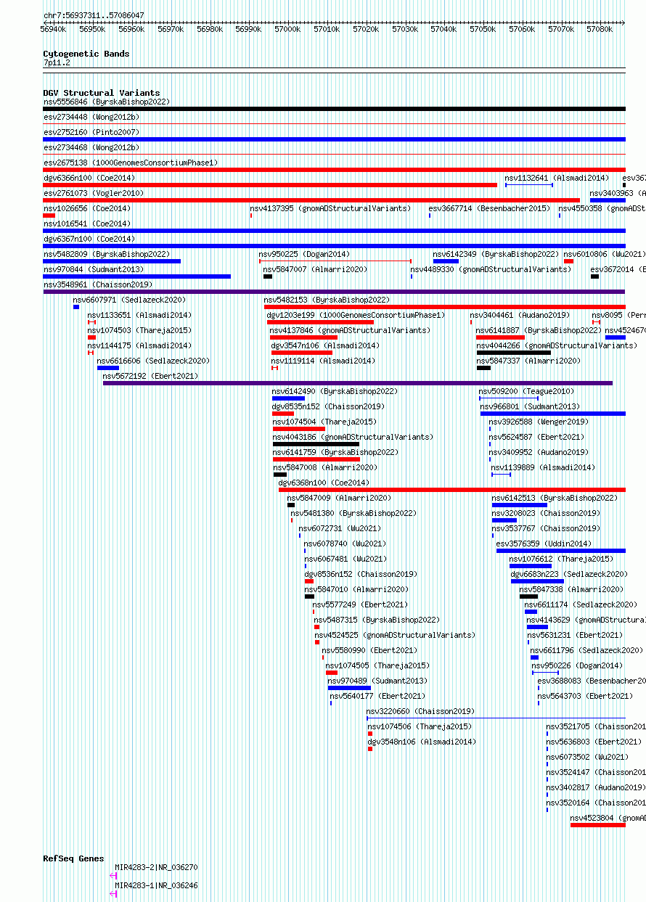Screen dimensions: 646x902
Task: Click the esv2675138 1000GenomesConsortiumPhase1 label
Action: pyautogui.click(x=130, y=163)
